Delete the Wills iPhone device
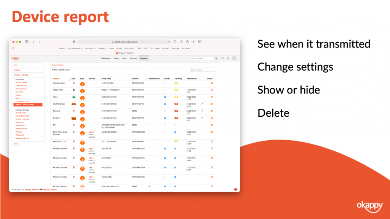The image size is (390, 219). (212, 90)
